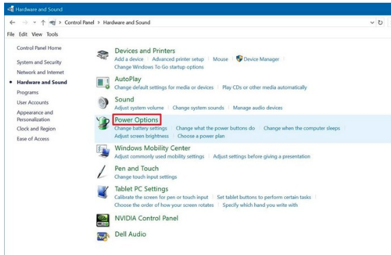Click Manage audio devices

click(258, 108)
